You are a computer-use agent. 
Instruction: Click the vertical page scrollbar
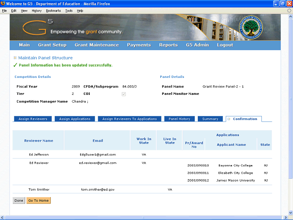pos(289,115)
